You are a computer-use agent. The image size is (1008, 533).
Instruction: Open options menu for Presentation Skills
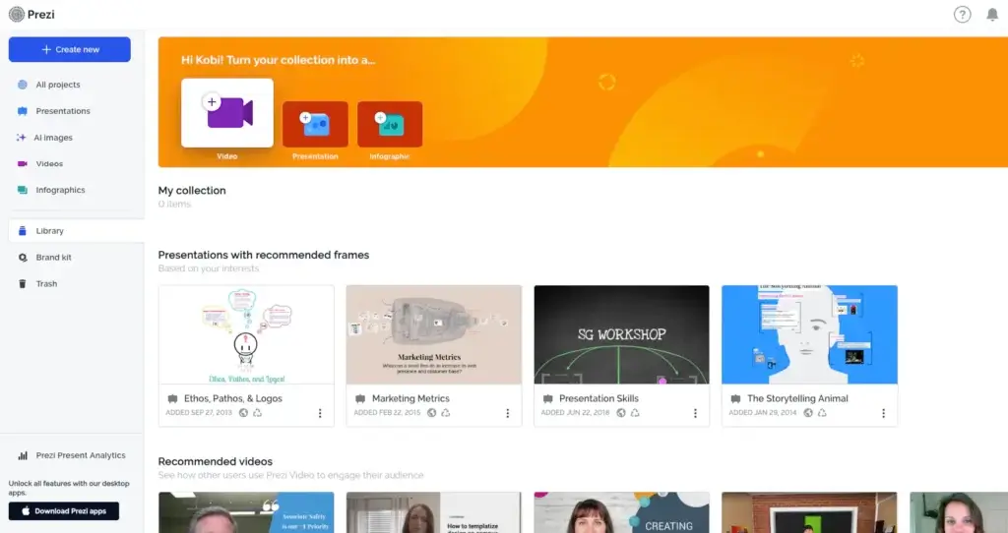(x=695, y=414)
